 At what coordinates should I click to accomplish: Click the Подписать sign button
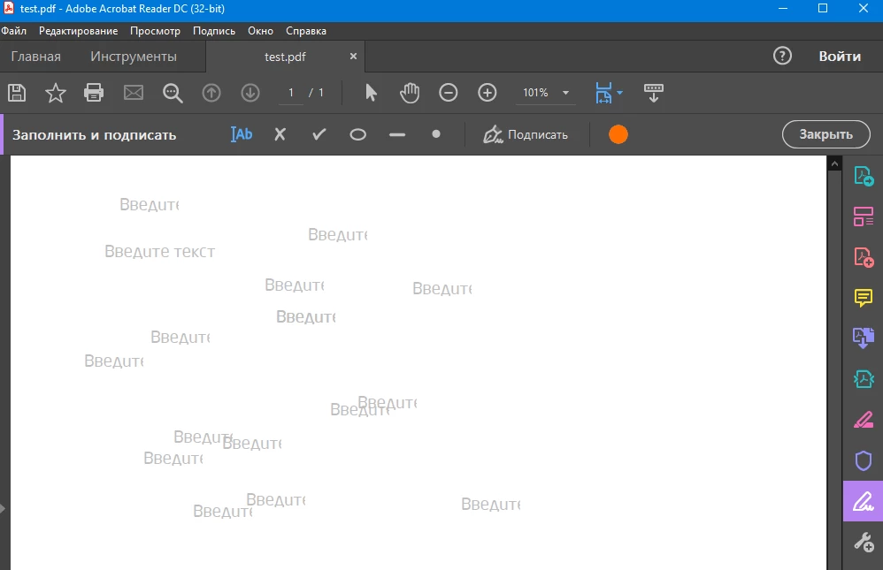tap(526, 134)
